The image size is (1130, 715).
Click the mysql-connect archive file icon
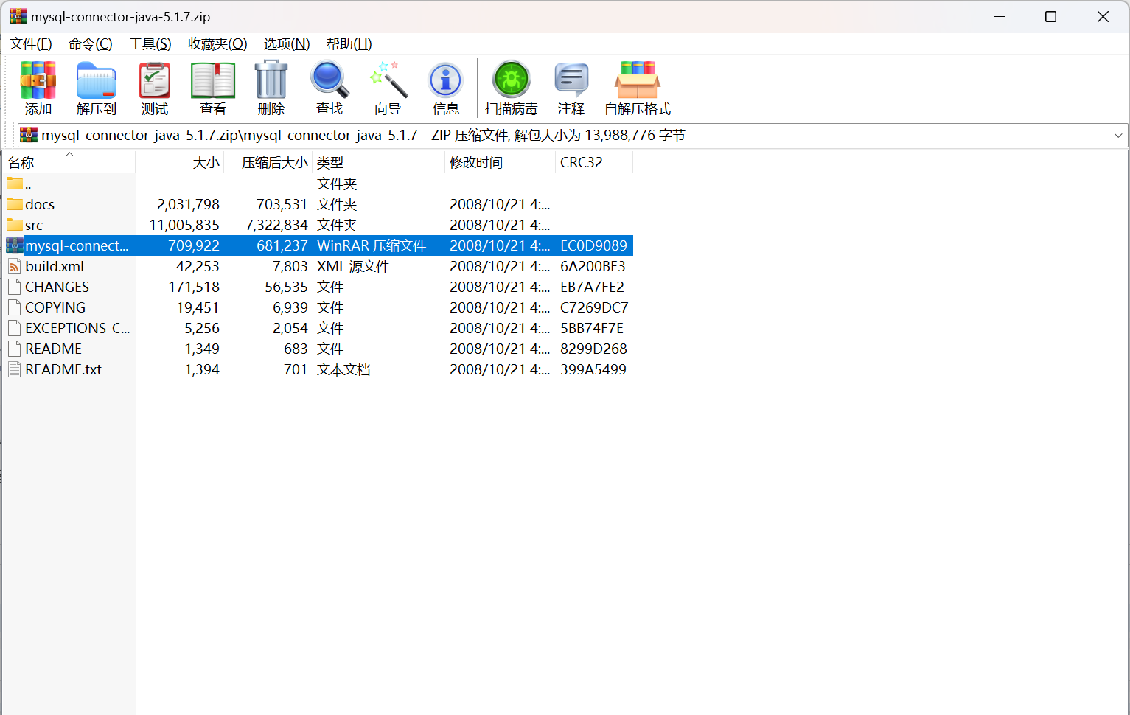(15, 245)
